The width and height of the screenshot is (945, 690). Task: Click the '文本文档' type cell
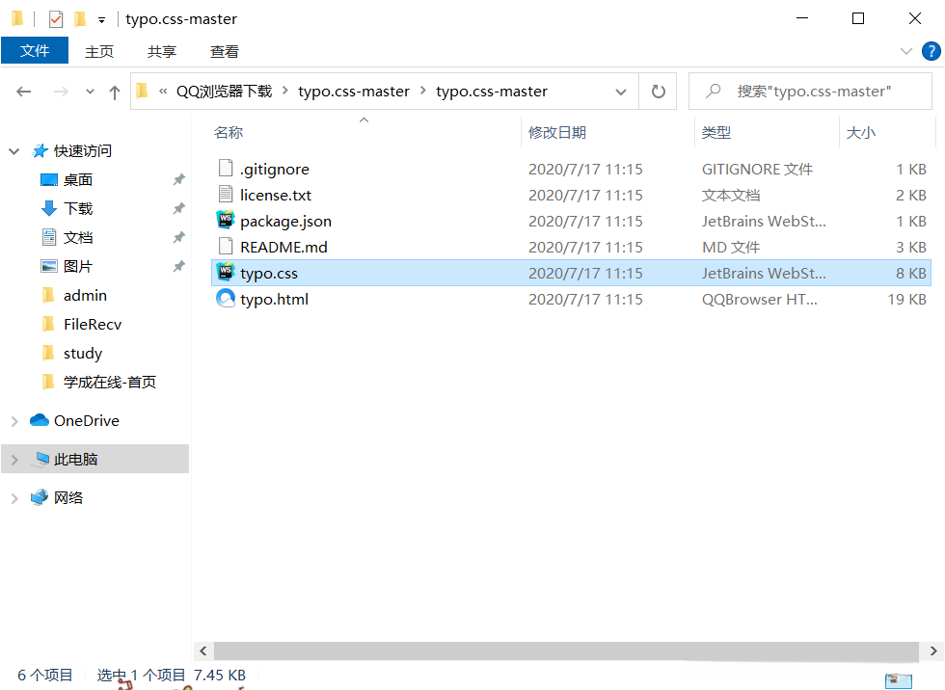pyautogui.click(x=731, y=195)
